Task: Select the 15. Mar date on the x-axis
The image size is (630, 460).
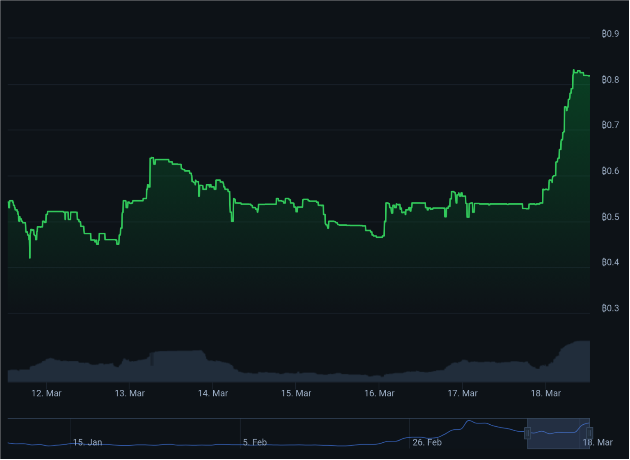Action: pos(296,393)
